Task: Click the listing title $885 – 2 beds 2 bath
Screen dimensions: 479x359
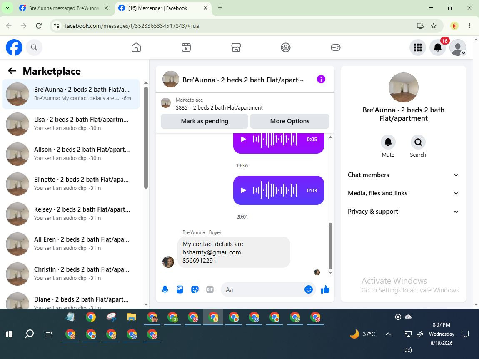Action: (219, 107)
